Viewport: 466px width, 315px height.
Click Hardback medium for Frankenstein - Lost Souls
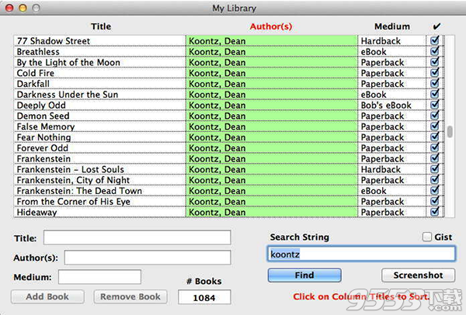[392, 169]
